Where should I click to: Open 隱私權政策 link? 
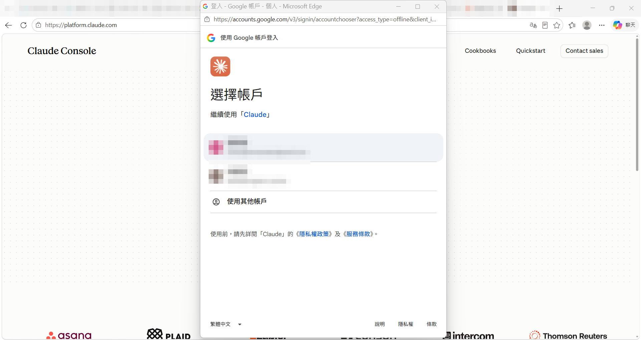tap(314, 234)
